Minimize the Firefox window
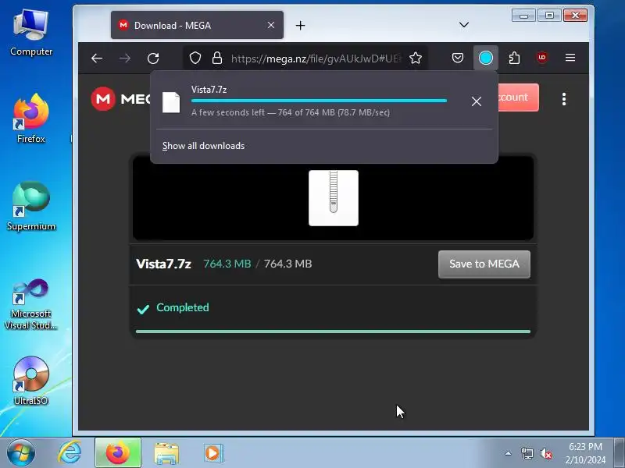Viewport: 625px width, 468px height. pos(523,16)
